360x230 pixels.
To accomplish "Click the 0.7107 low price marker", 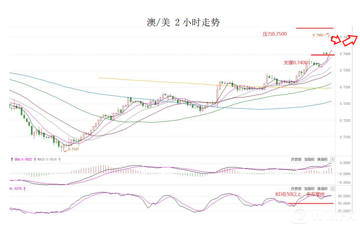I will [73, 149].
